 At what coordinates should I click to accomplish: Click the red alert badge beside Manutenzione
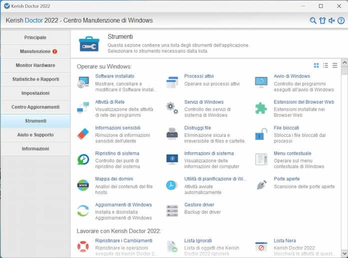55,52
